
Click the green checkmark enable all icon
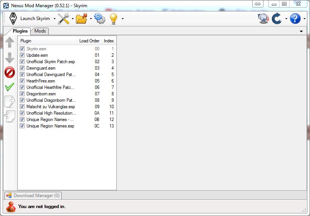9,87
